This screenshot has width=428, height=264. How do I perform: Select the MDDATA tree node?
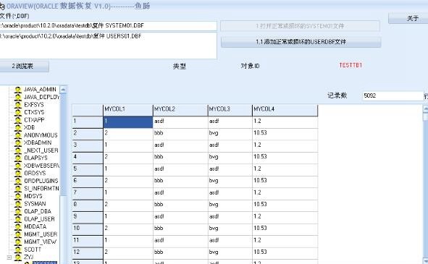click(35, 226)
